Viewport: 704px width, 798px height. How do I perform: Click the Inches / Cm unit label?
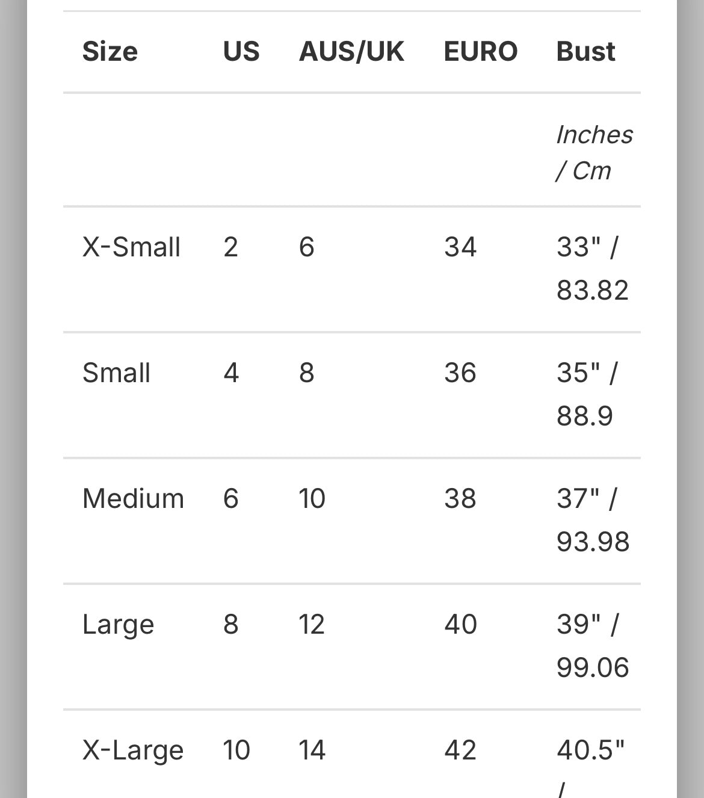tap(594, 153)
